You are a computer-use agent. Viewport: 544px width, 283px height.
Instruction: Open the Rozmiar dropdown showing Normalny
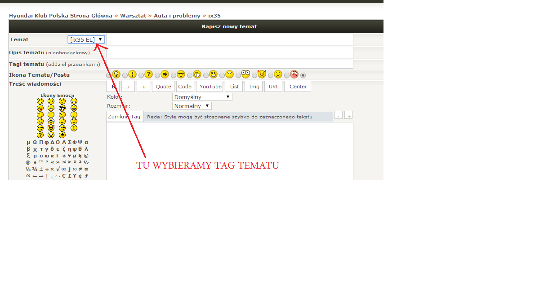[192, 106]
